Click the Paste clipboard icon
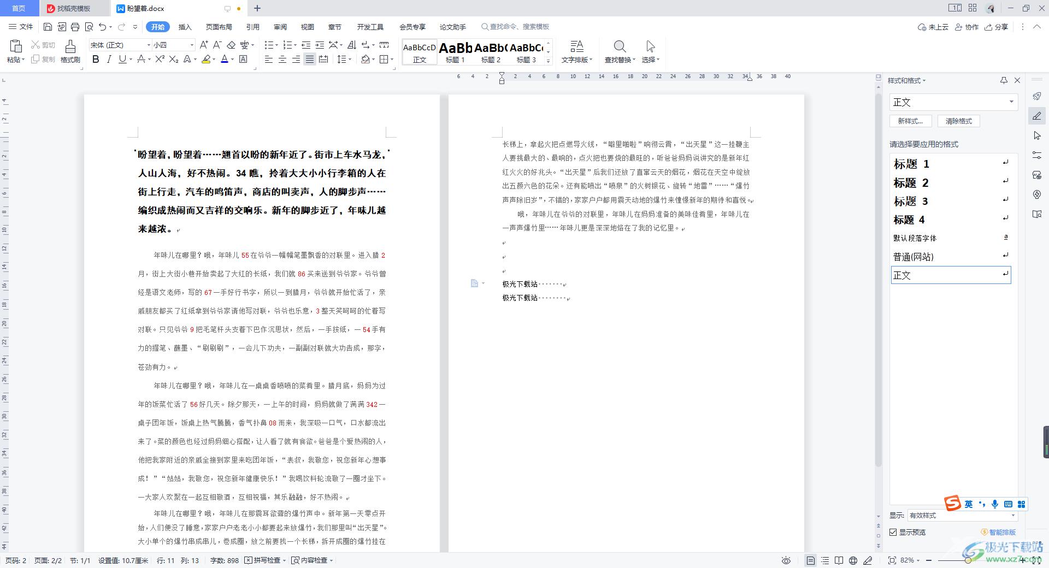 tap(15, 47)
